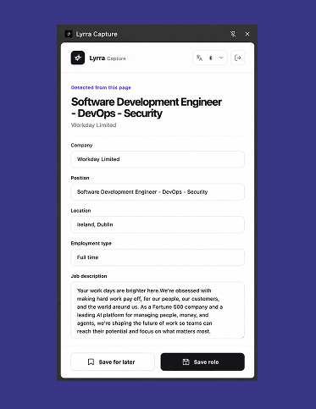Click the log out icon button
The image size is (316, 409).
tap(238, 58)
